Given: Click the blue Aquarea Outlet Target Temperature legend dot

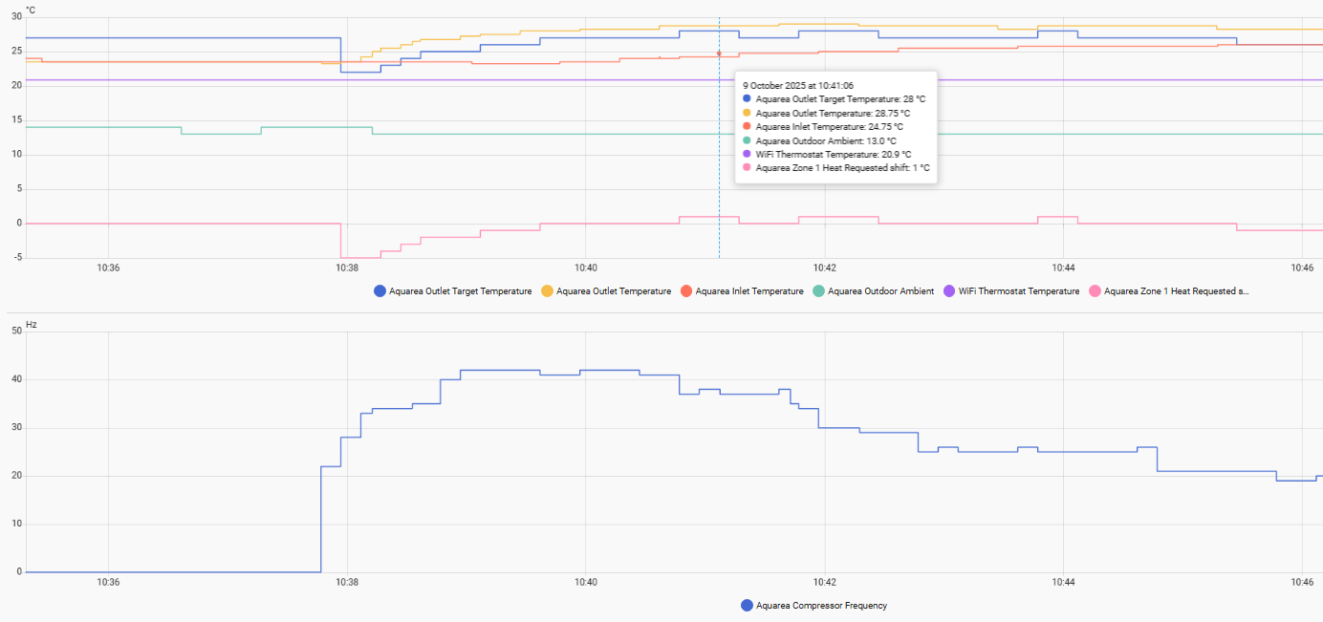Looking at the screenshot, I should tap(380, 291).
